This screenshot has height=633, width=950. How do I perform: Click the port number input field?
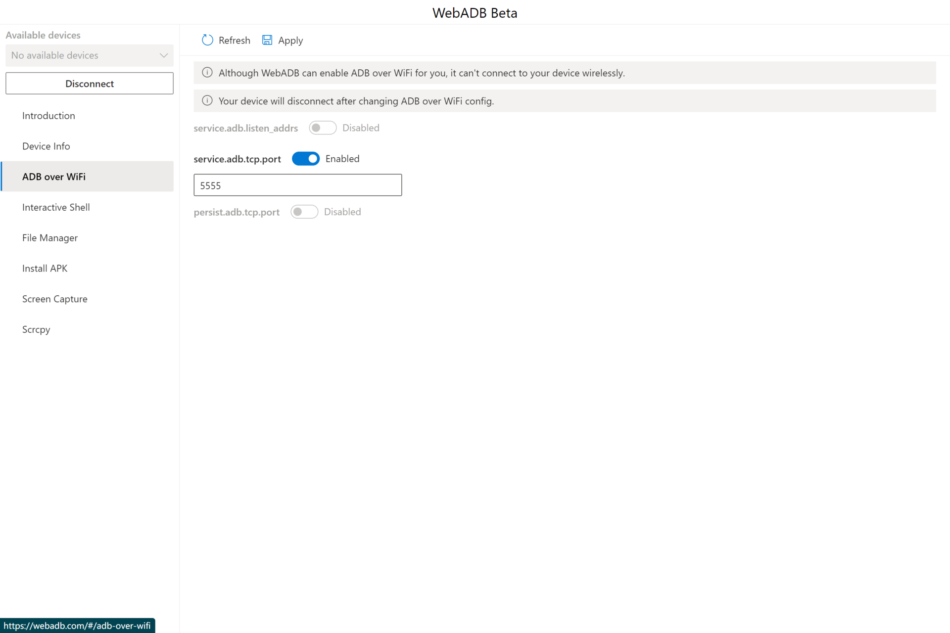(x=297, y=185)
